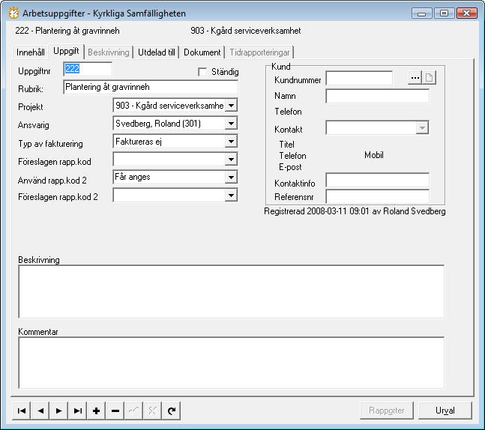Expand the Föreslagen rapp.kod dropdown
The height and width of the screenshot is (430, 485).
tap(231, 160)
